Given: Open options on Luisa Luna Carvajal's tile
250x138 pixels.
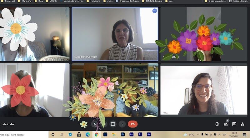Looking at the screenshot, I should (154, 11).
